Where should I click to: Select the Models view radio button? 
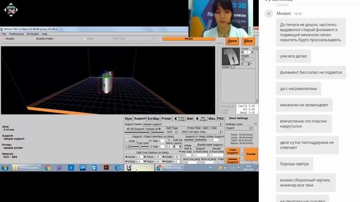(x=10, y=39)
